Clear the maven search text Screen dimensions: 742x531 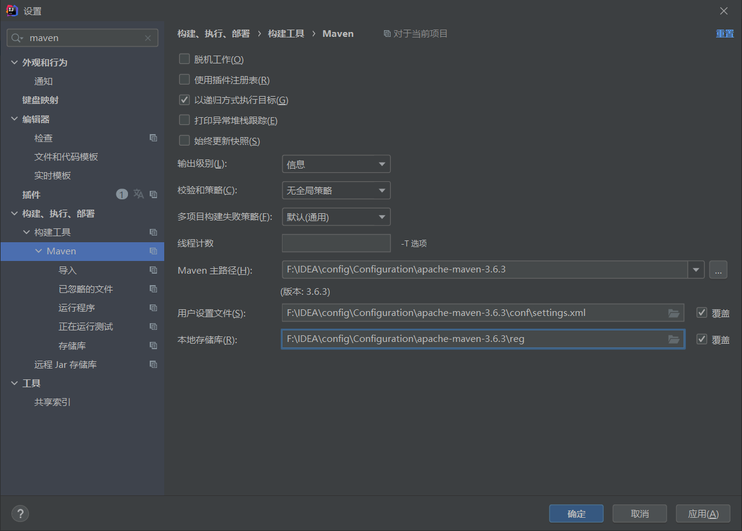click(x=148, y=38)
